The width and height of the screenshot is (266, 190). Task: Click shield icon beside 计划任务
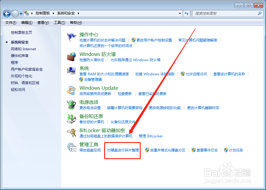click(226, 150)
